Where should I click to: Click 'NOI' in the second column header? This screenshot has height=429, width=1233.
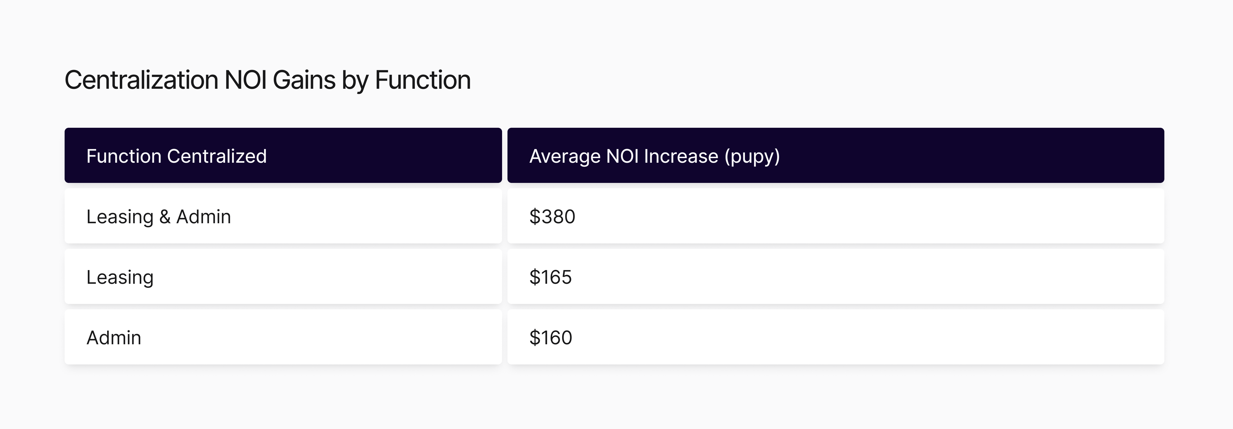(x=622, y=156)
